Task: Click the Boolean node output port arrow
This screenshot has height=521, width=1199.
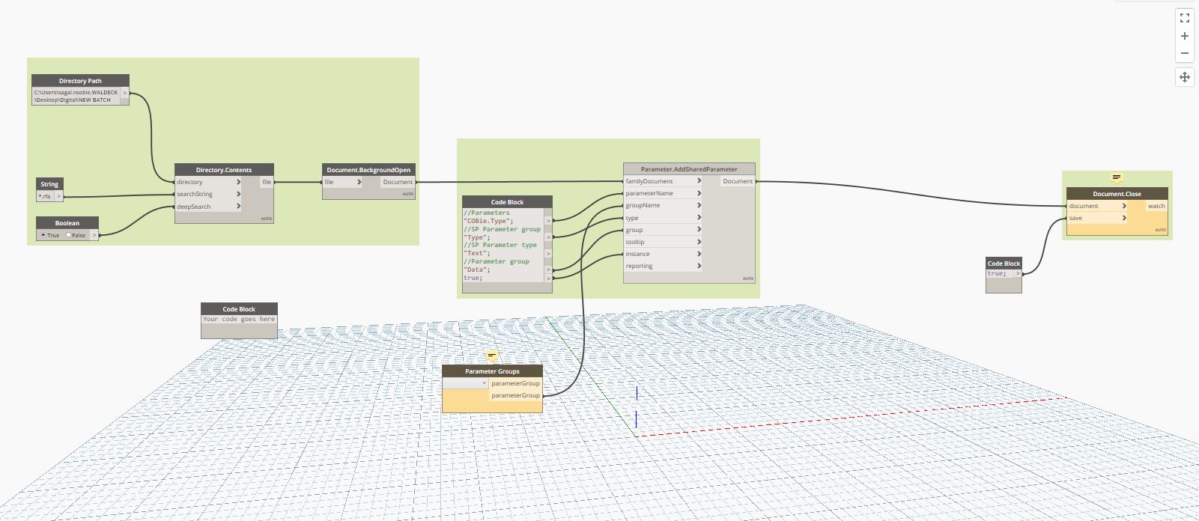Action: [x=94, y=235]
